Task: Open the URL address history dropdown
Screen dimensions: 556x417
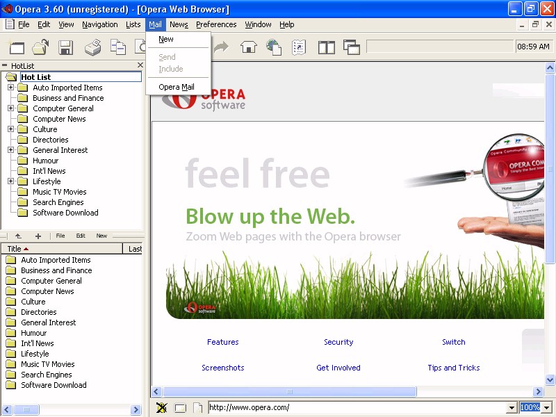Action: [x=512, y=408]
